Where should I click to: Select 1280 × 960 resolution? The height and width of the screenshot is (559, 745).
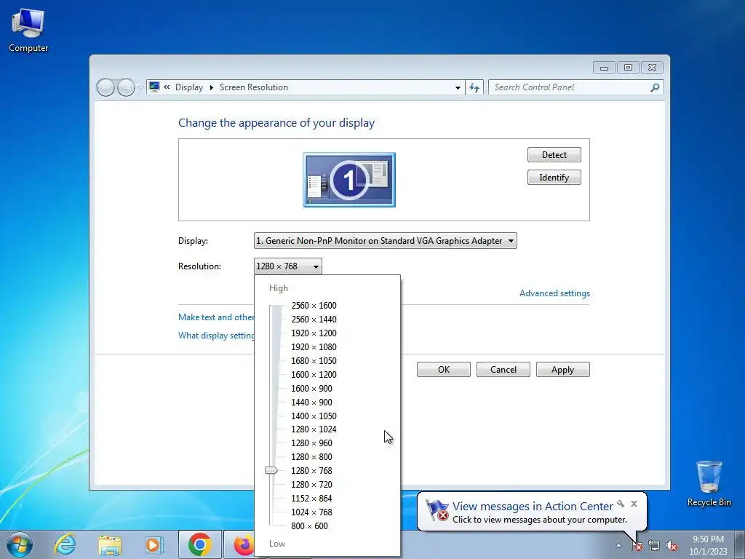pos(311,443)
